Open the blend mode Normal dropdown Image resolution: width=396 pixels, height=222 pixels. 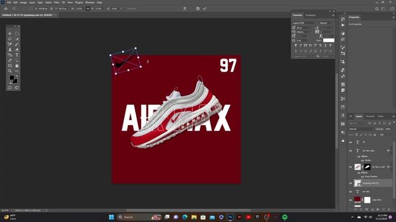pos(361,129)
